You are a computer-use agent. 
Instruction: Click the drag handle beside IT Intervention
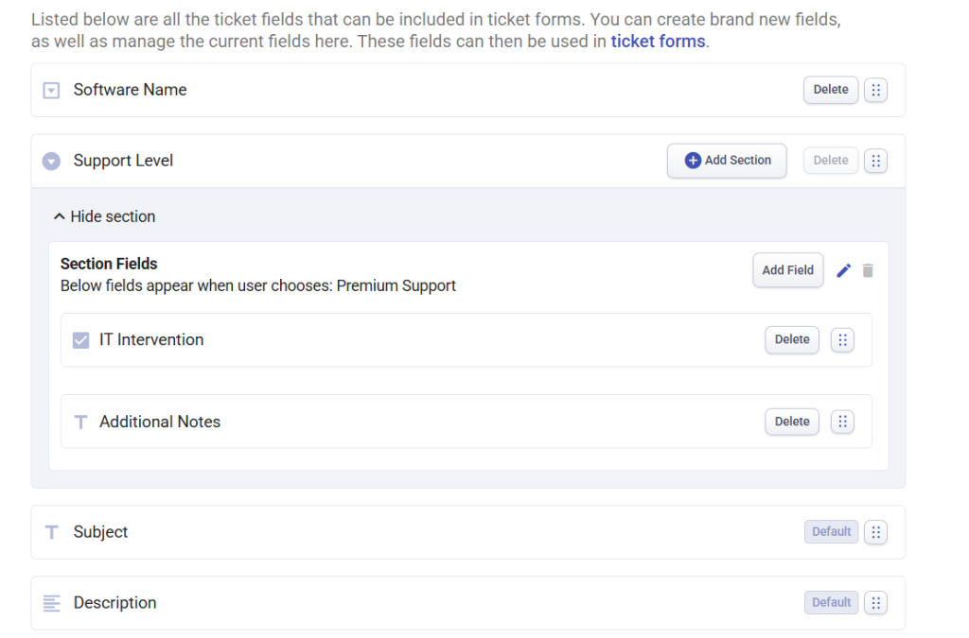(x=842, y=340)
